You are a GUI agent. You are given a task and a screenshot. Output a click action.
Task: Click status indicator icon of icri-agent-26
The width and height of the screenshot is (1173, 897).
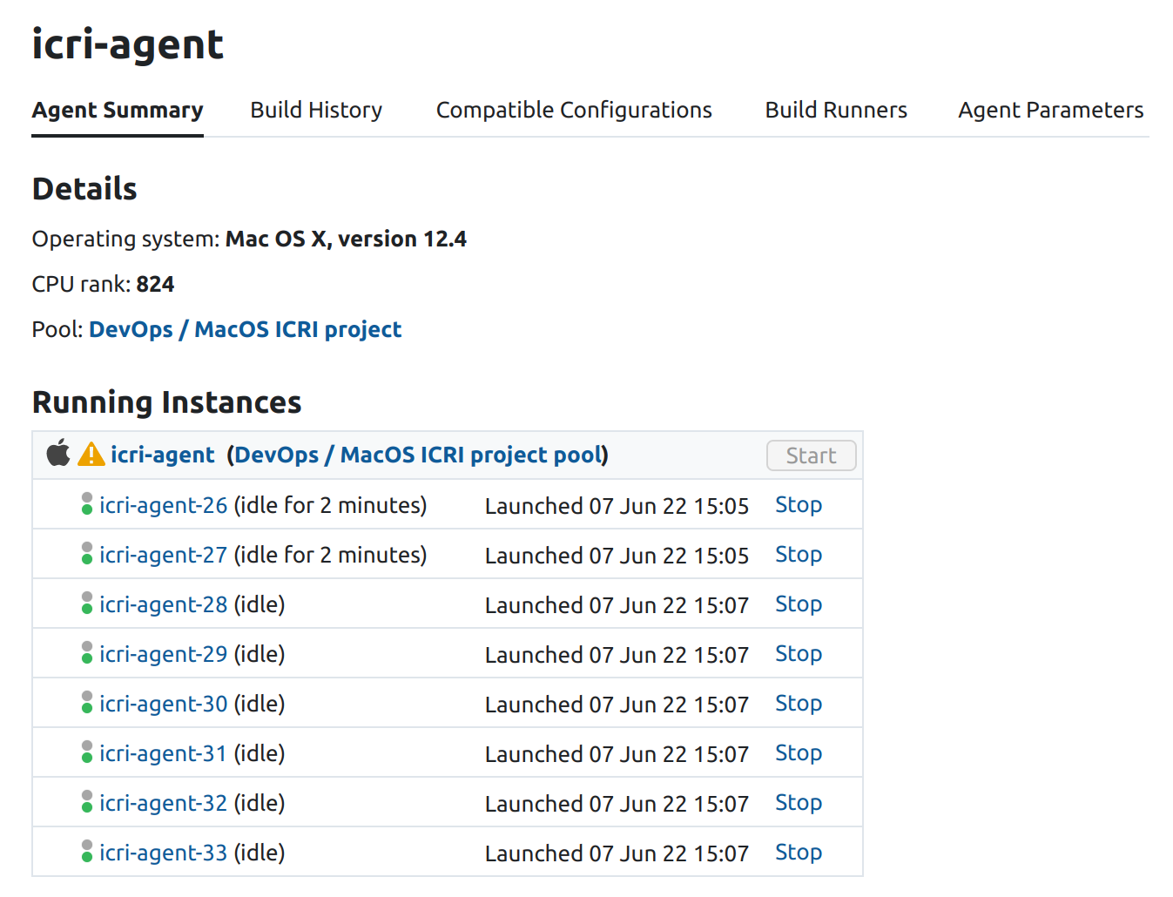[x=87, y=504]
